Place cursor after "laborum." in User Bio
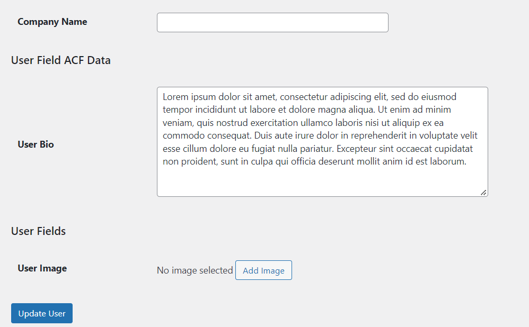 pos(467,162)
